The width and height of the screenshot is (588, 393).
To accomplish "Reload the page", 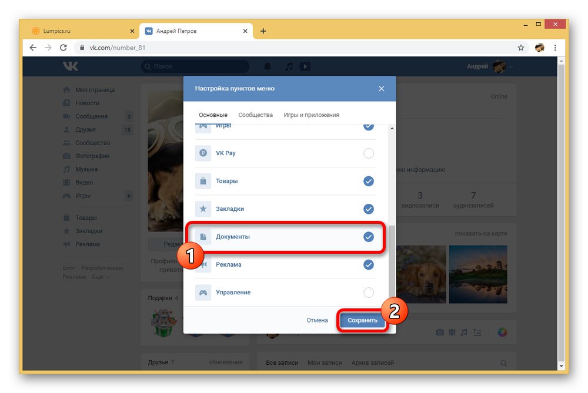I will pyautogui.click(x=64, y=48).
